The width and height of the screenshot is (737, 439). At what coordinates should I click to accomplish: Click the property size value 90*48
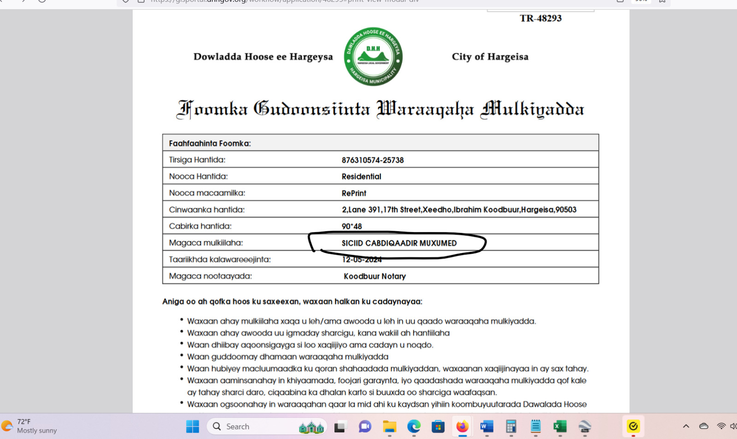coord(352,226)
